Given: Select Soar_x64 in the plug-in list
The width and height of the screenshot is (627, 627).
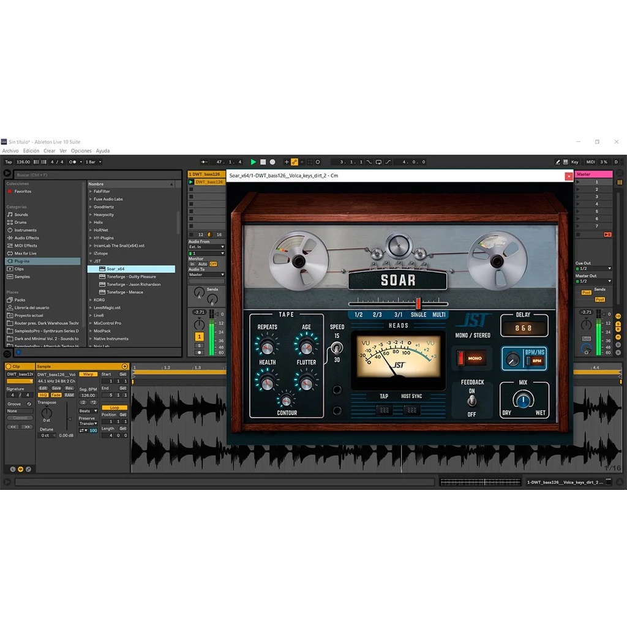Looking at the screenshot, I should coord(131,269).
